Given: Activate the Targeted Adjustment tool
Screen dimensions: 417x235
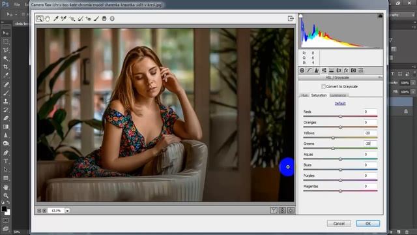Looking at the screenshot, I should pyautogui.click(x=72, y=19).
